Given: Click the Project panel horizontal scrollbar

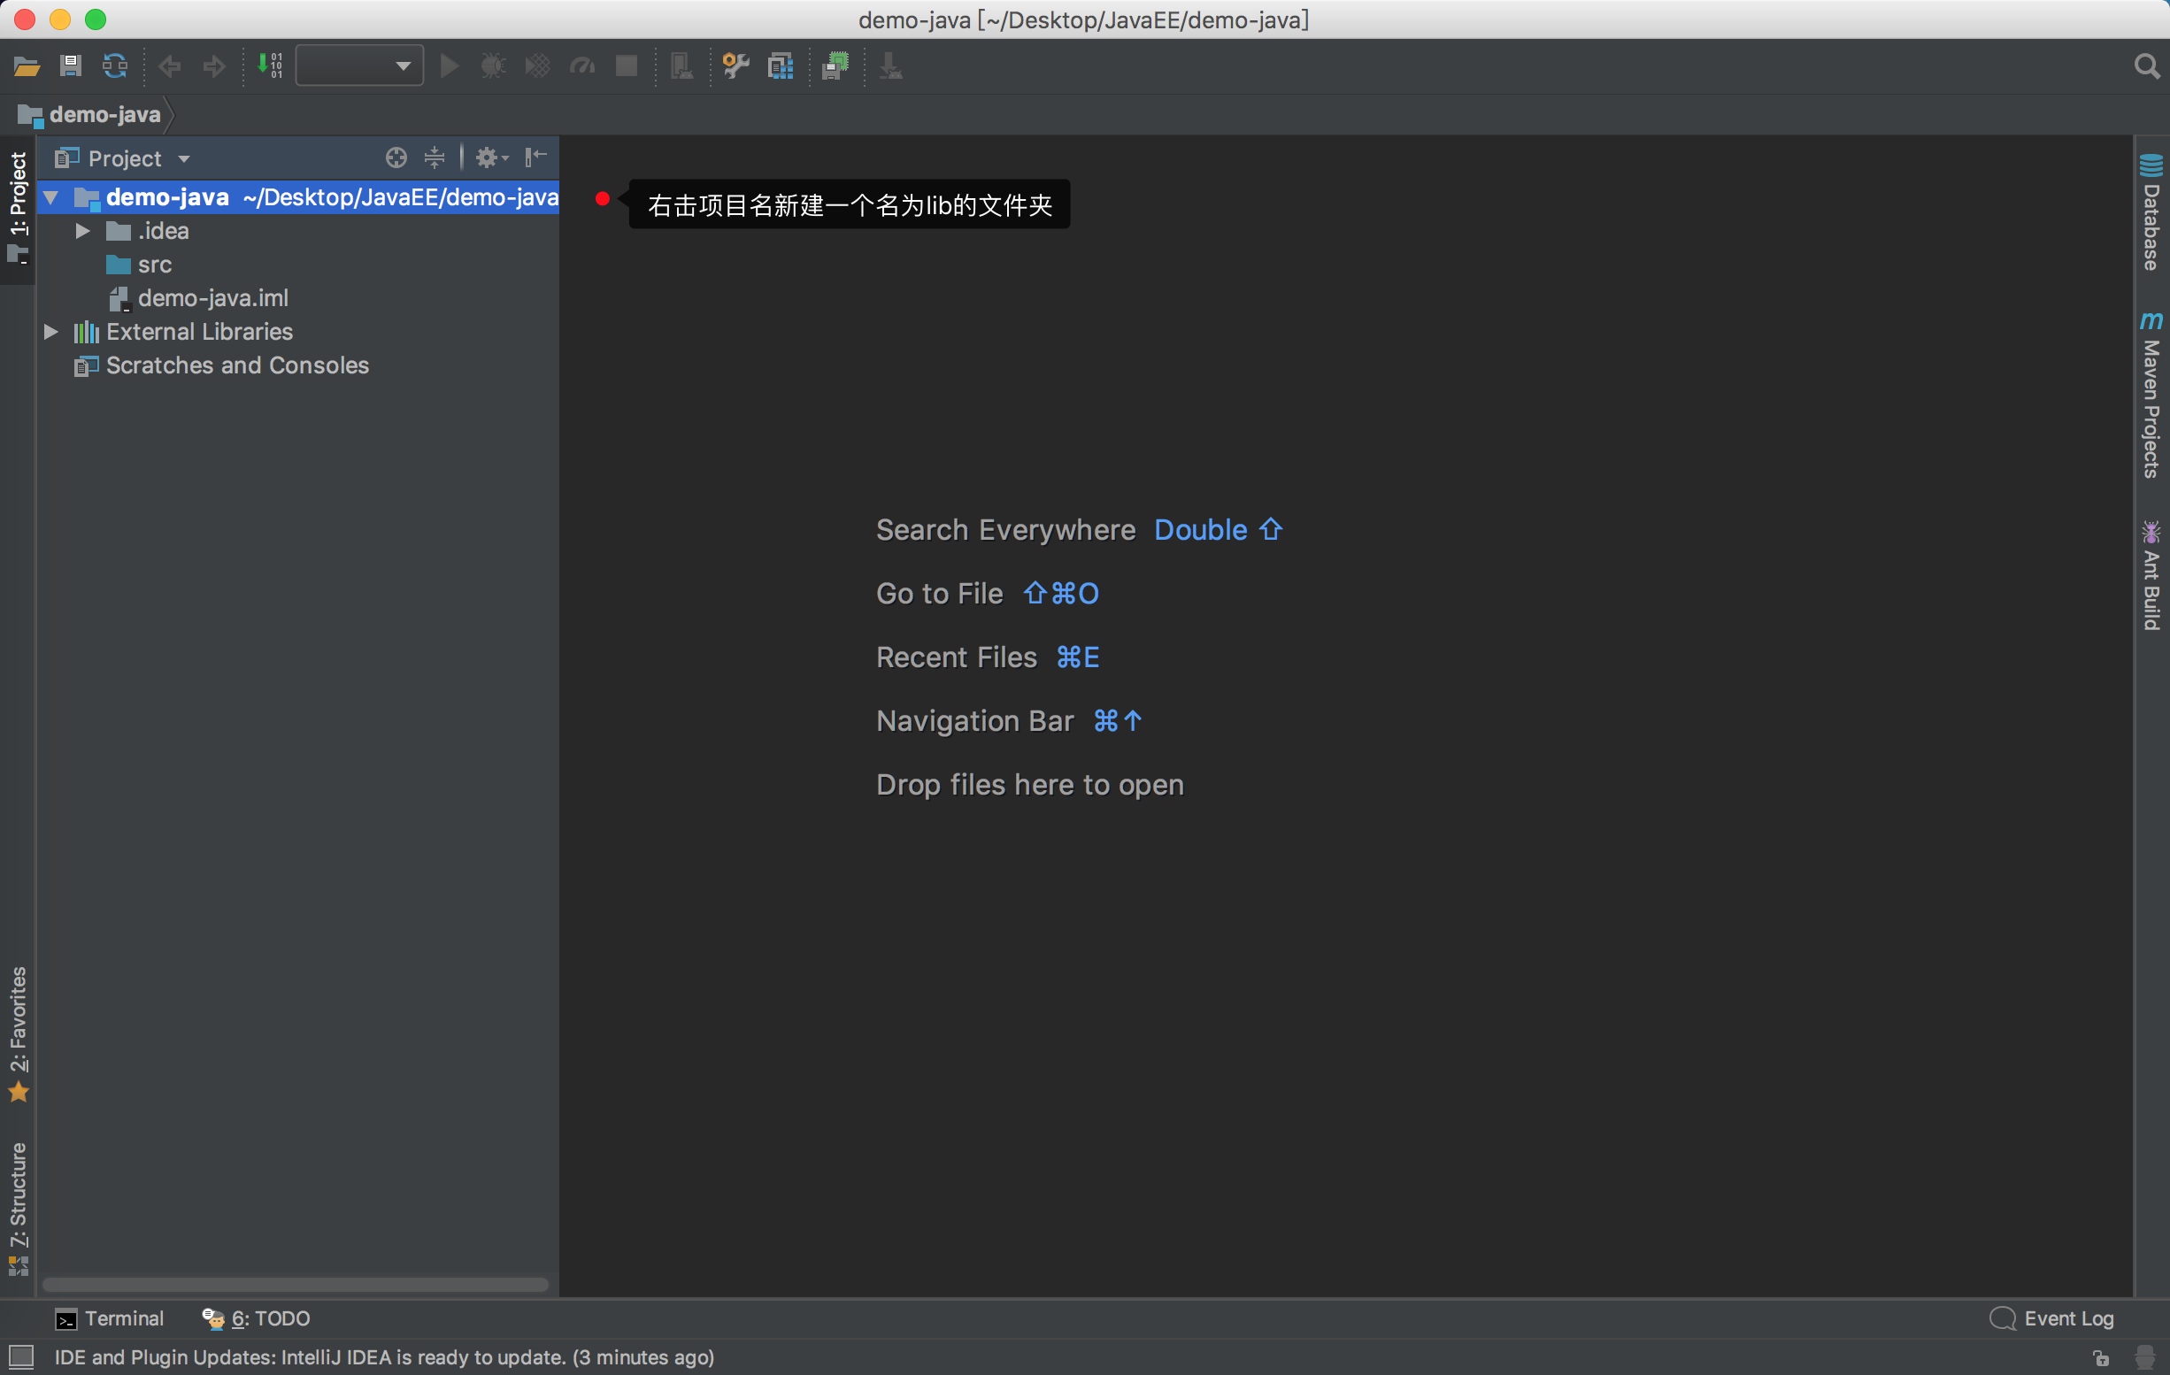Looking at the screenshot, I should (296, 1284).
